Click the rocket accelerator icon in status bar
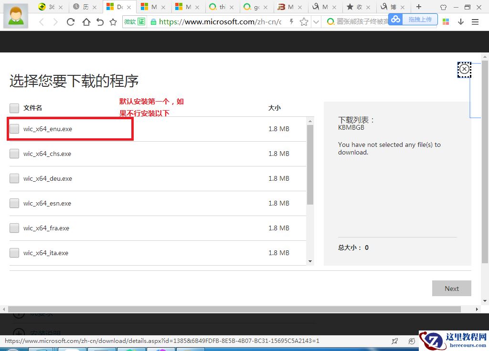Image resolution: width=489 pixels, height=351 pixels. 395,341
